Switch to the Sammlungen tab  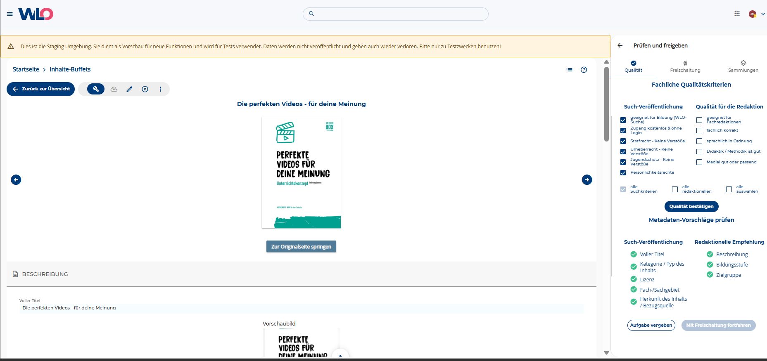point(743,66)
